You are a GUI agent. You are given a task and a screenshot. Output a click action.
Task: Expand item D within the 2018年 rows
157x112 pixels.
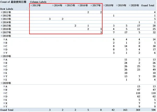click(x=4, y=49)
